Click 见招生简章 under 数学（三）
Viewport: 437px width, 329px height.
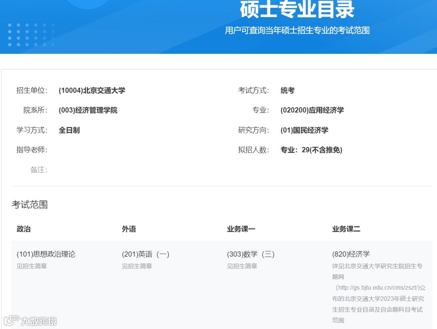242,266
